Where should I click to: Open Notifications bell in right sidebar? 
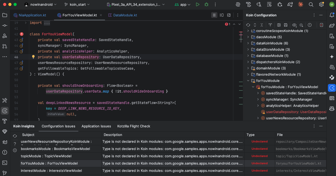[332, 15]
